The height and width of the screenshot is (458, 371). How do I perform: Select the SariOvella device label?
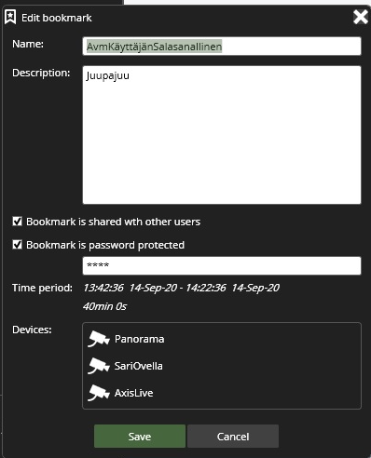[x=138, y=366]
